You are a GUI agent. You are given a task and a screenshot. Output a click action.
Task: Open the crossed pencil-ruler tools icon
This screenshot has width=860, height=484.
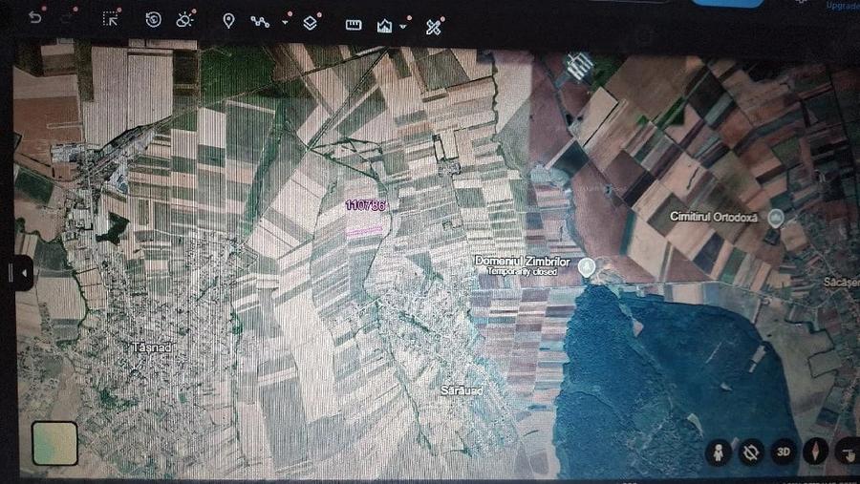tap(433, 27)
